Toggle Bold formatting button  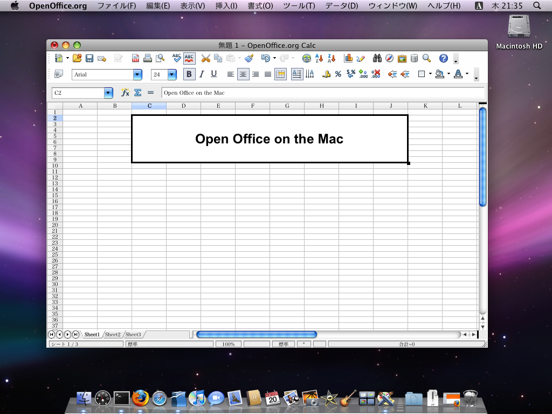coord(189,74)
